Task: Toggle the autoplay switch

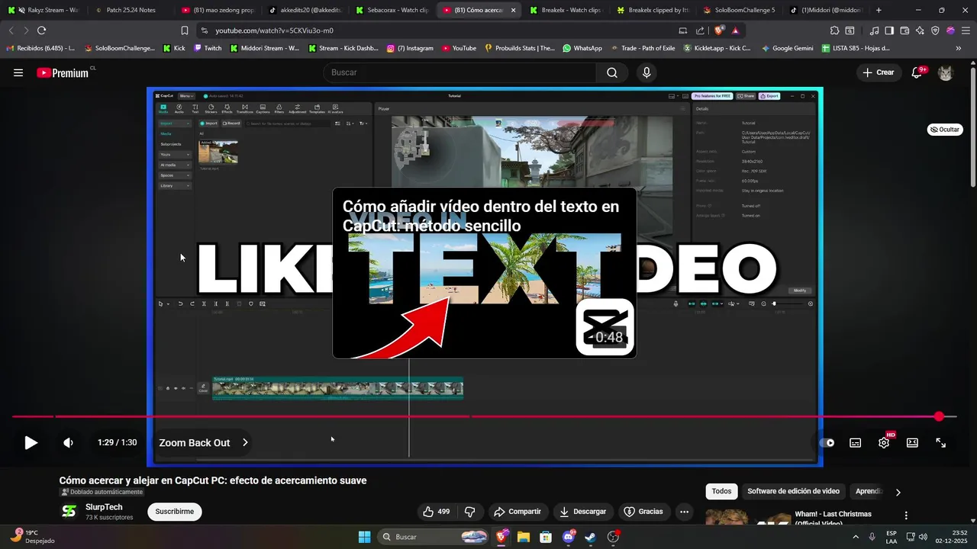Action: click(827, 442)
